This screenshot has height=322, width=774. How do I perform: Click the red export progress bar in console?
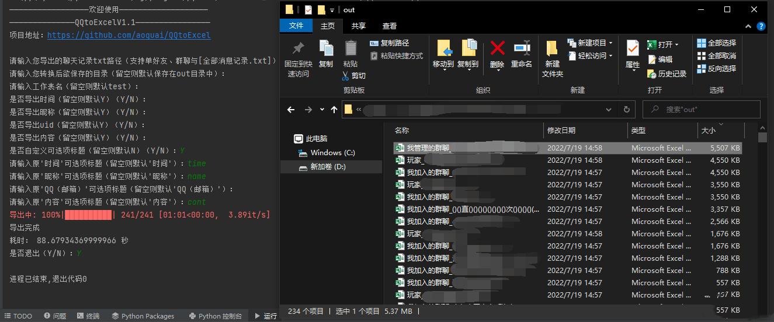click(x=88, y=215)
